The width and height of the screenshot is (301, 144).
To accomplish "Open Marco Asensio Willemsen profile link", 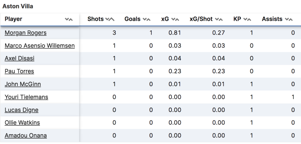I will pos(40,46).
